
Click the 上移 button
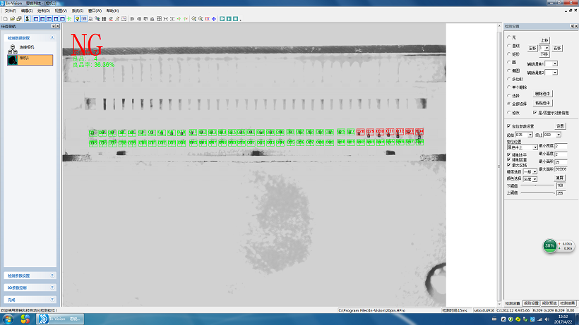tap(544, 41)
